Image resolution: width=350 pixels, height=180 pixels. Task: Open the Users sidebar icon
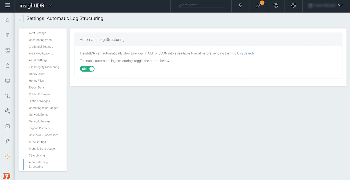pyautogui.click(x=8, y=66)
